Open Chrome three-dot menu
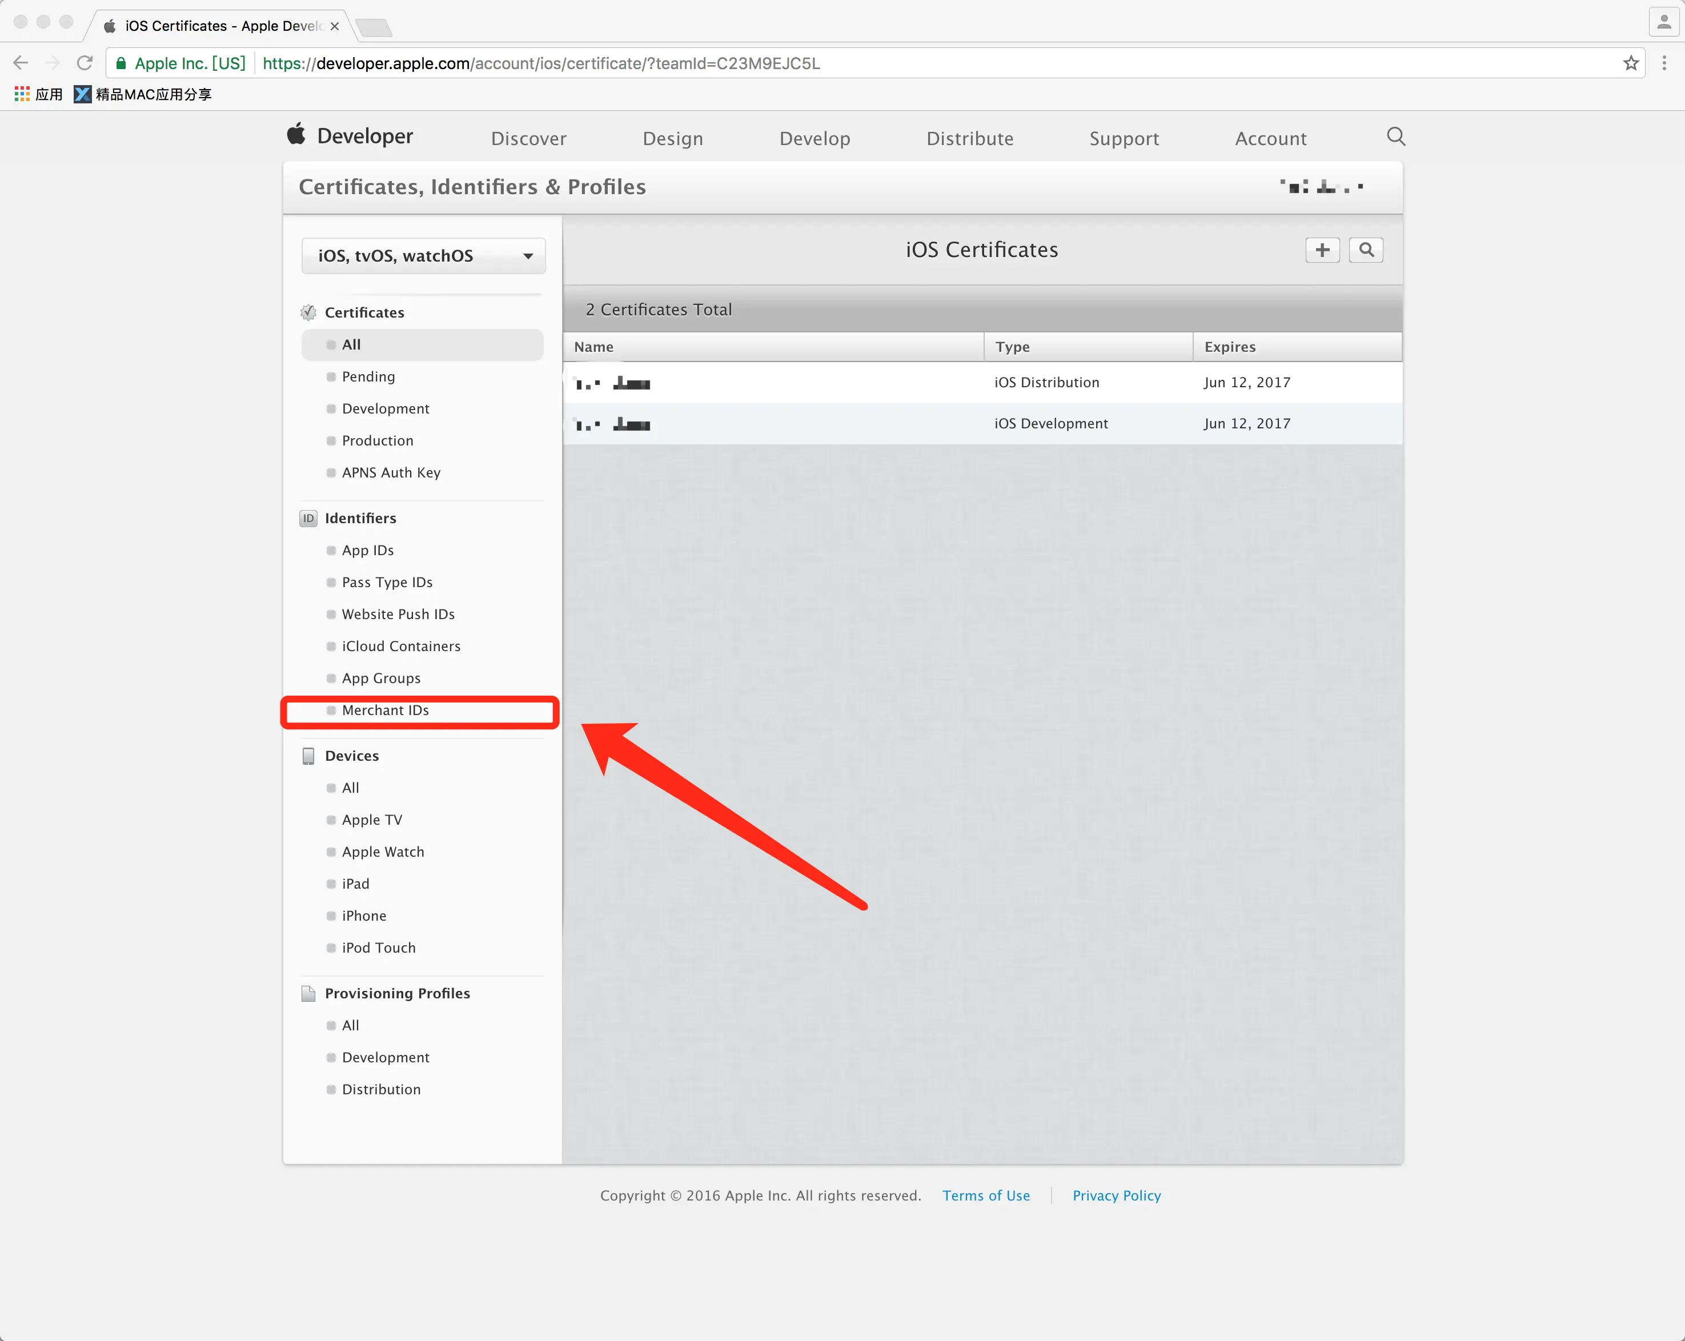1685x1341 pixels. 1664,63
